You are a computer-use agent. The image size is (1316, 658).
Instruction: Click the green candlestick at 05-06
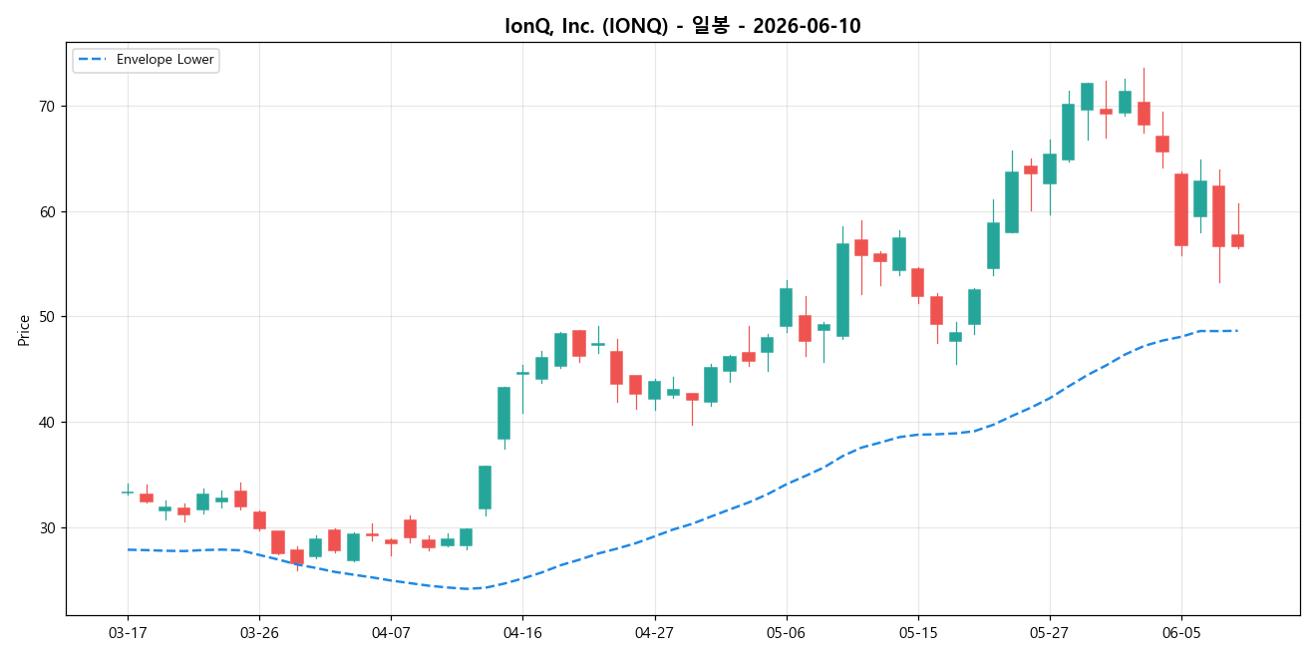(x=786, y=307)
